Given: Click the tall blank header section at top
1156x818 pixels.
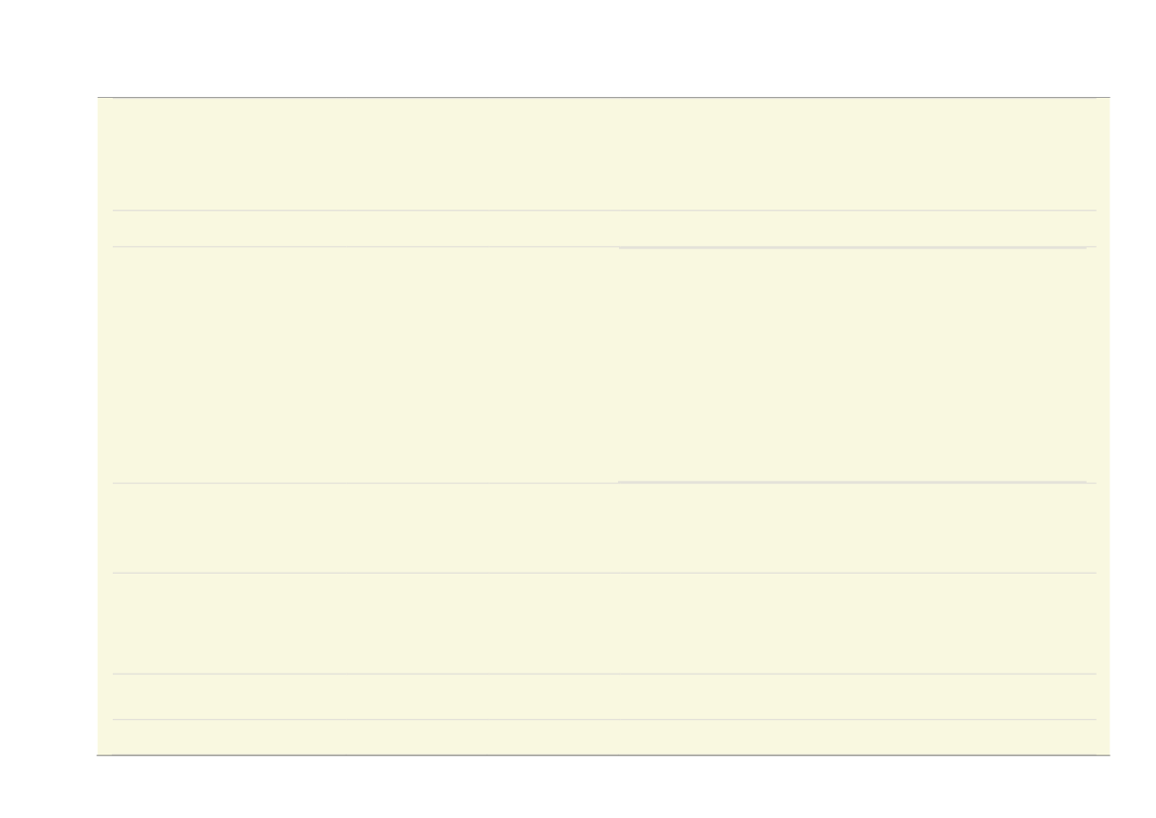Looking at the screenshot, I should pyautogui.click(x=604, y=154).
